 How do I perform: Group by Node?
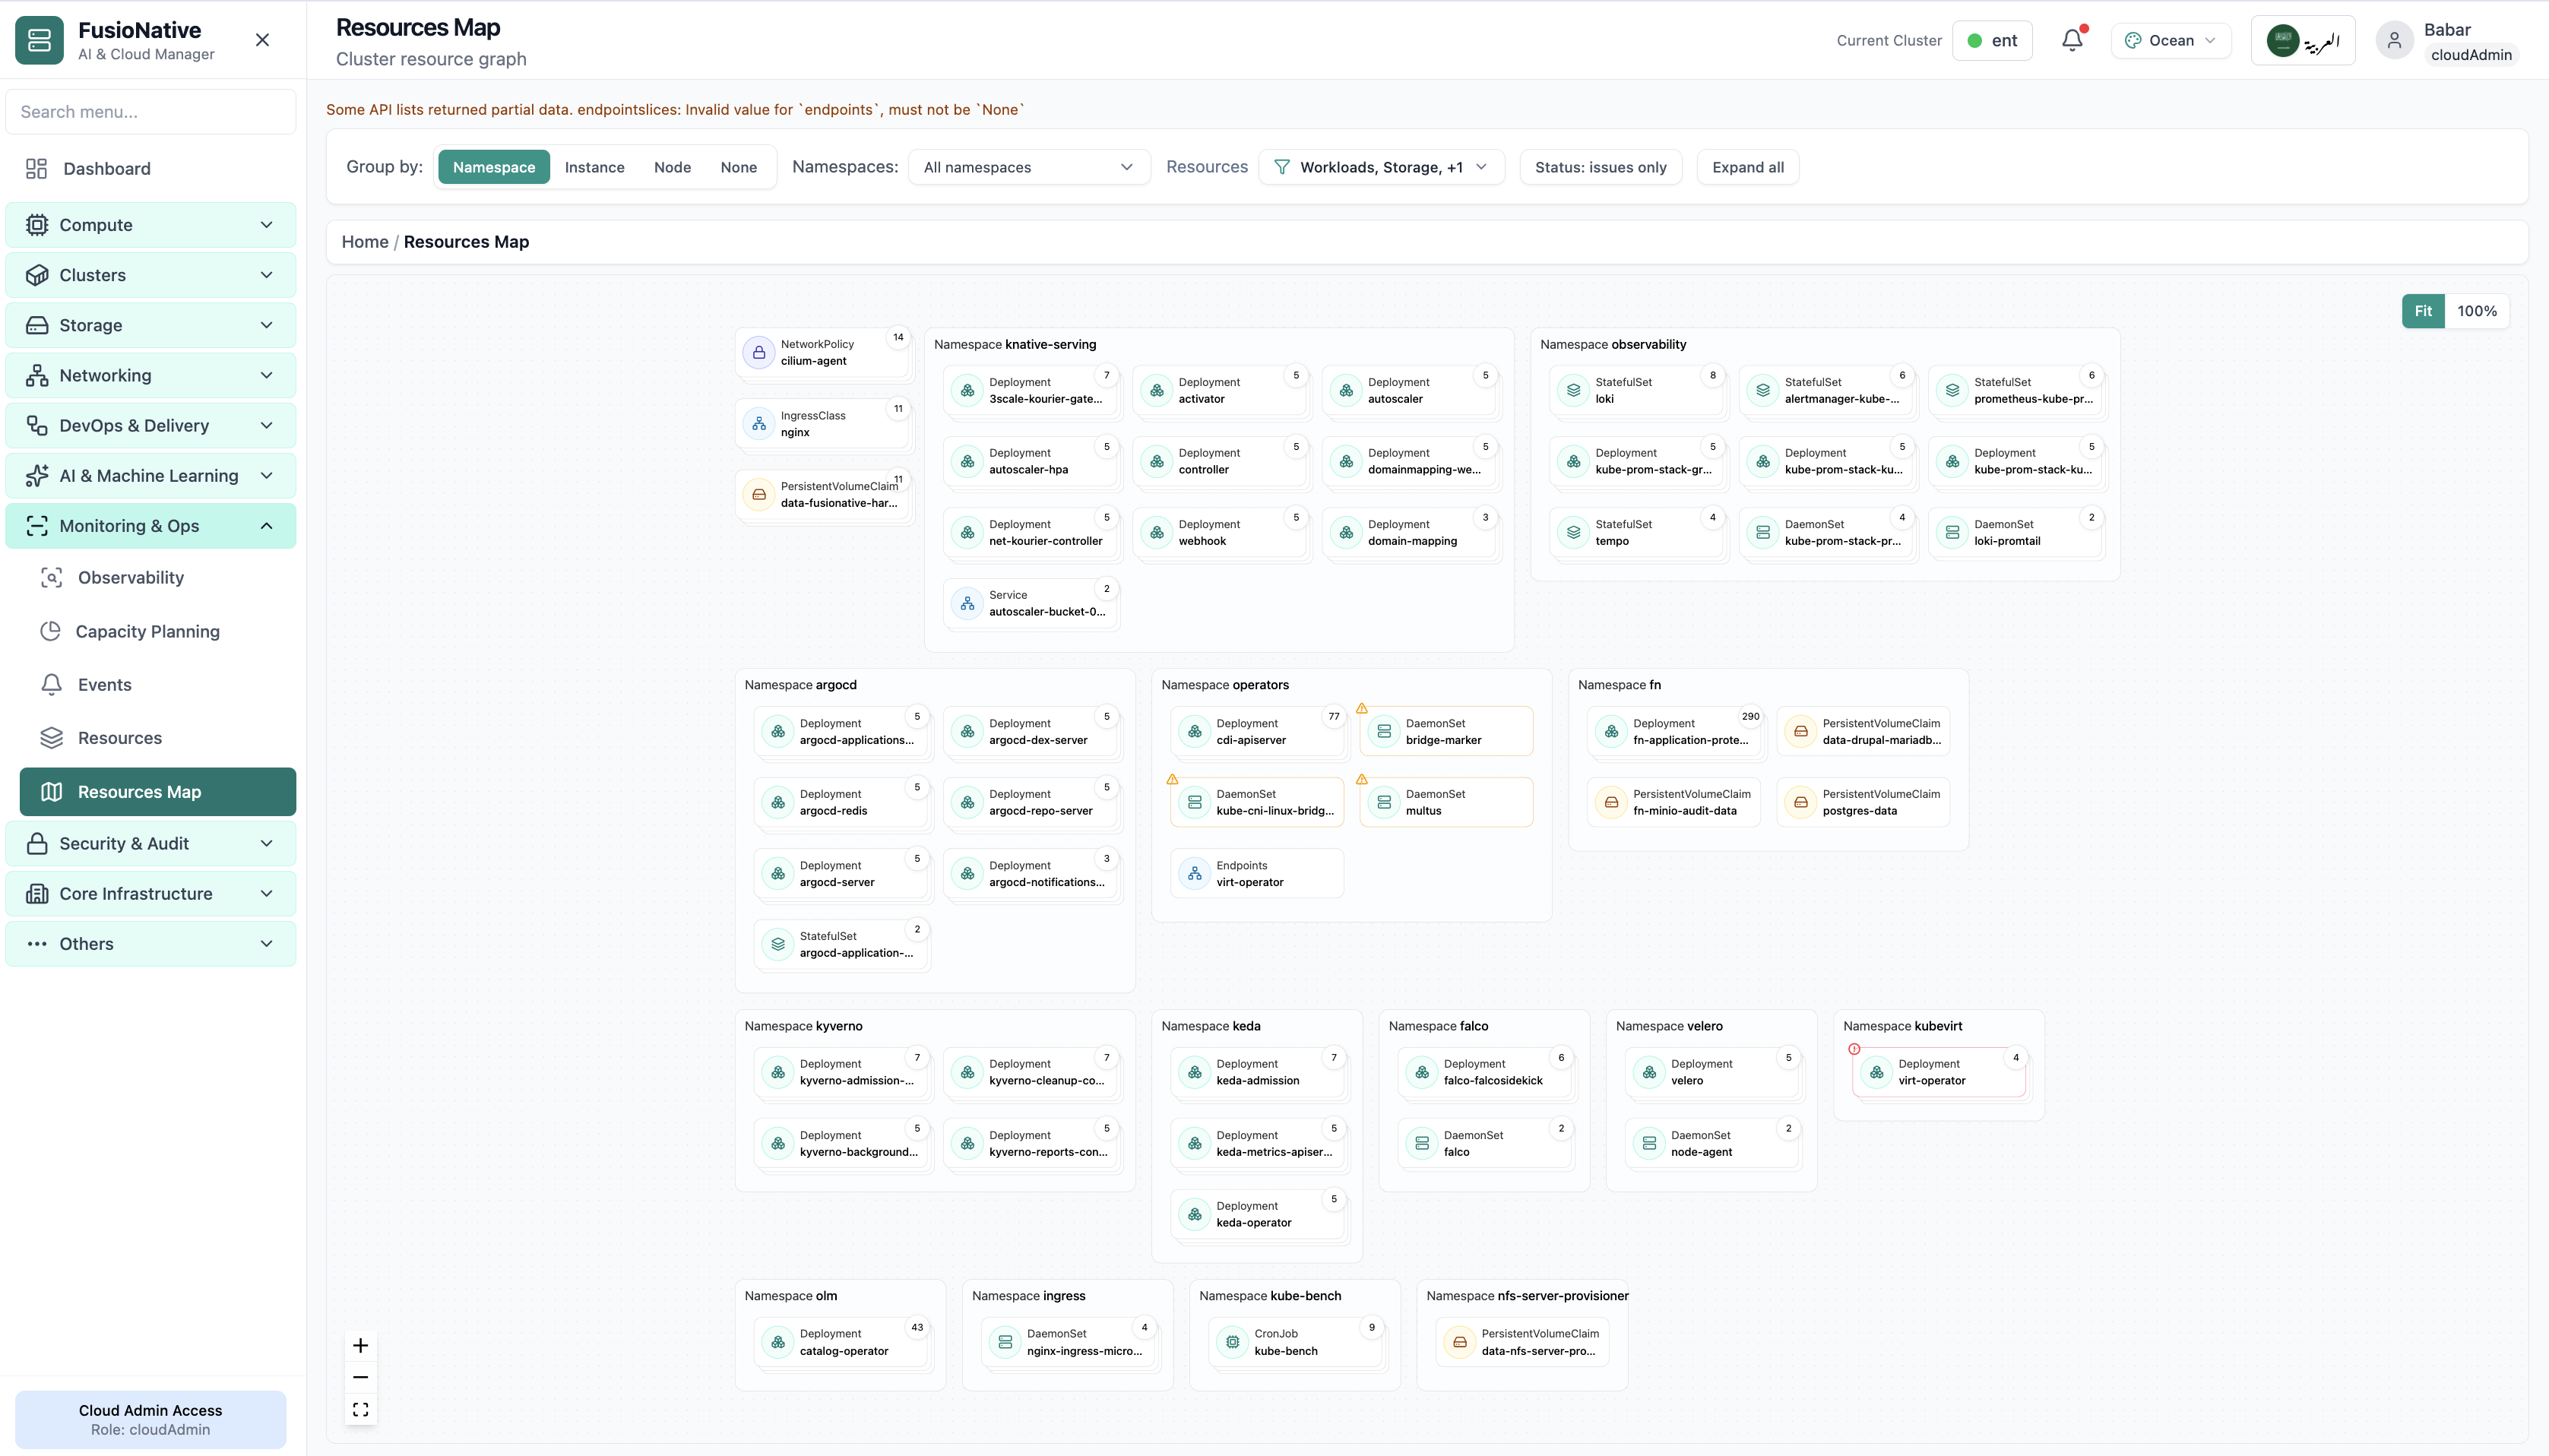click(x=672, y=167)
